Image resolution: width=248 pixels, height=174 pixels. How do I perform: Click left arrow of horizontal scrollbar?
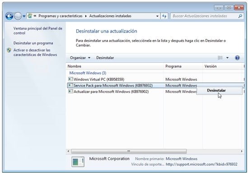pyautogui.click(x=68, y=151)
